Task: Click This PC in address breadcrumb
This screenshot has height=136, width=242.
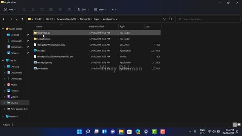Action: click(x=38, y=19)
